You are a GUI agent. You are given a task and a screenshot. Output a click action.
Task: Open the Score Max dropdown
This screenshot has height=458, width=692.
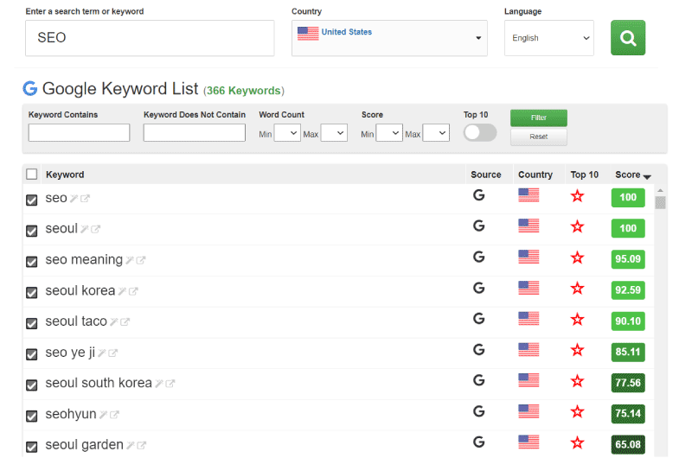(436, 133)
